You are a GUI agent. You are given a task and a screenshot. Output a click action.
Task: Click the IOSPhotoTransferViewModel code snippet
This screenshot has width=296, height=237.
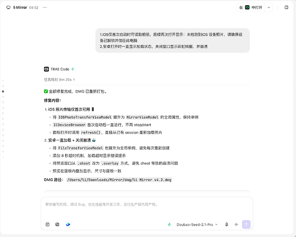pos(85,117)
